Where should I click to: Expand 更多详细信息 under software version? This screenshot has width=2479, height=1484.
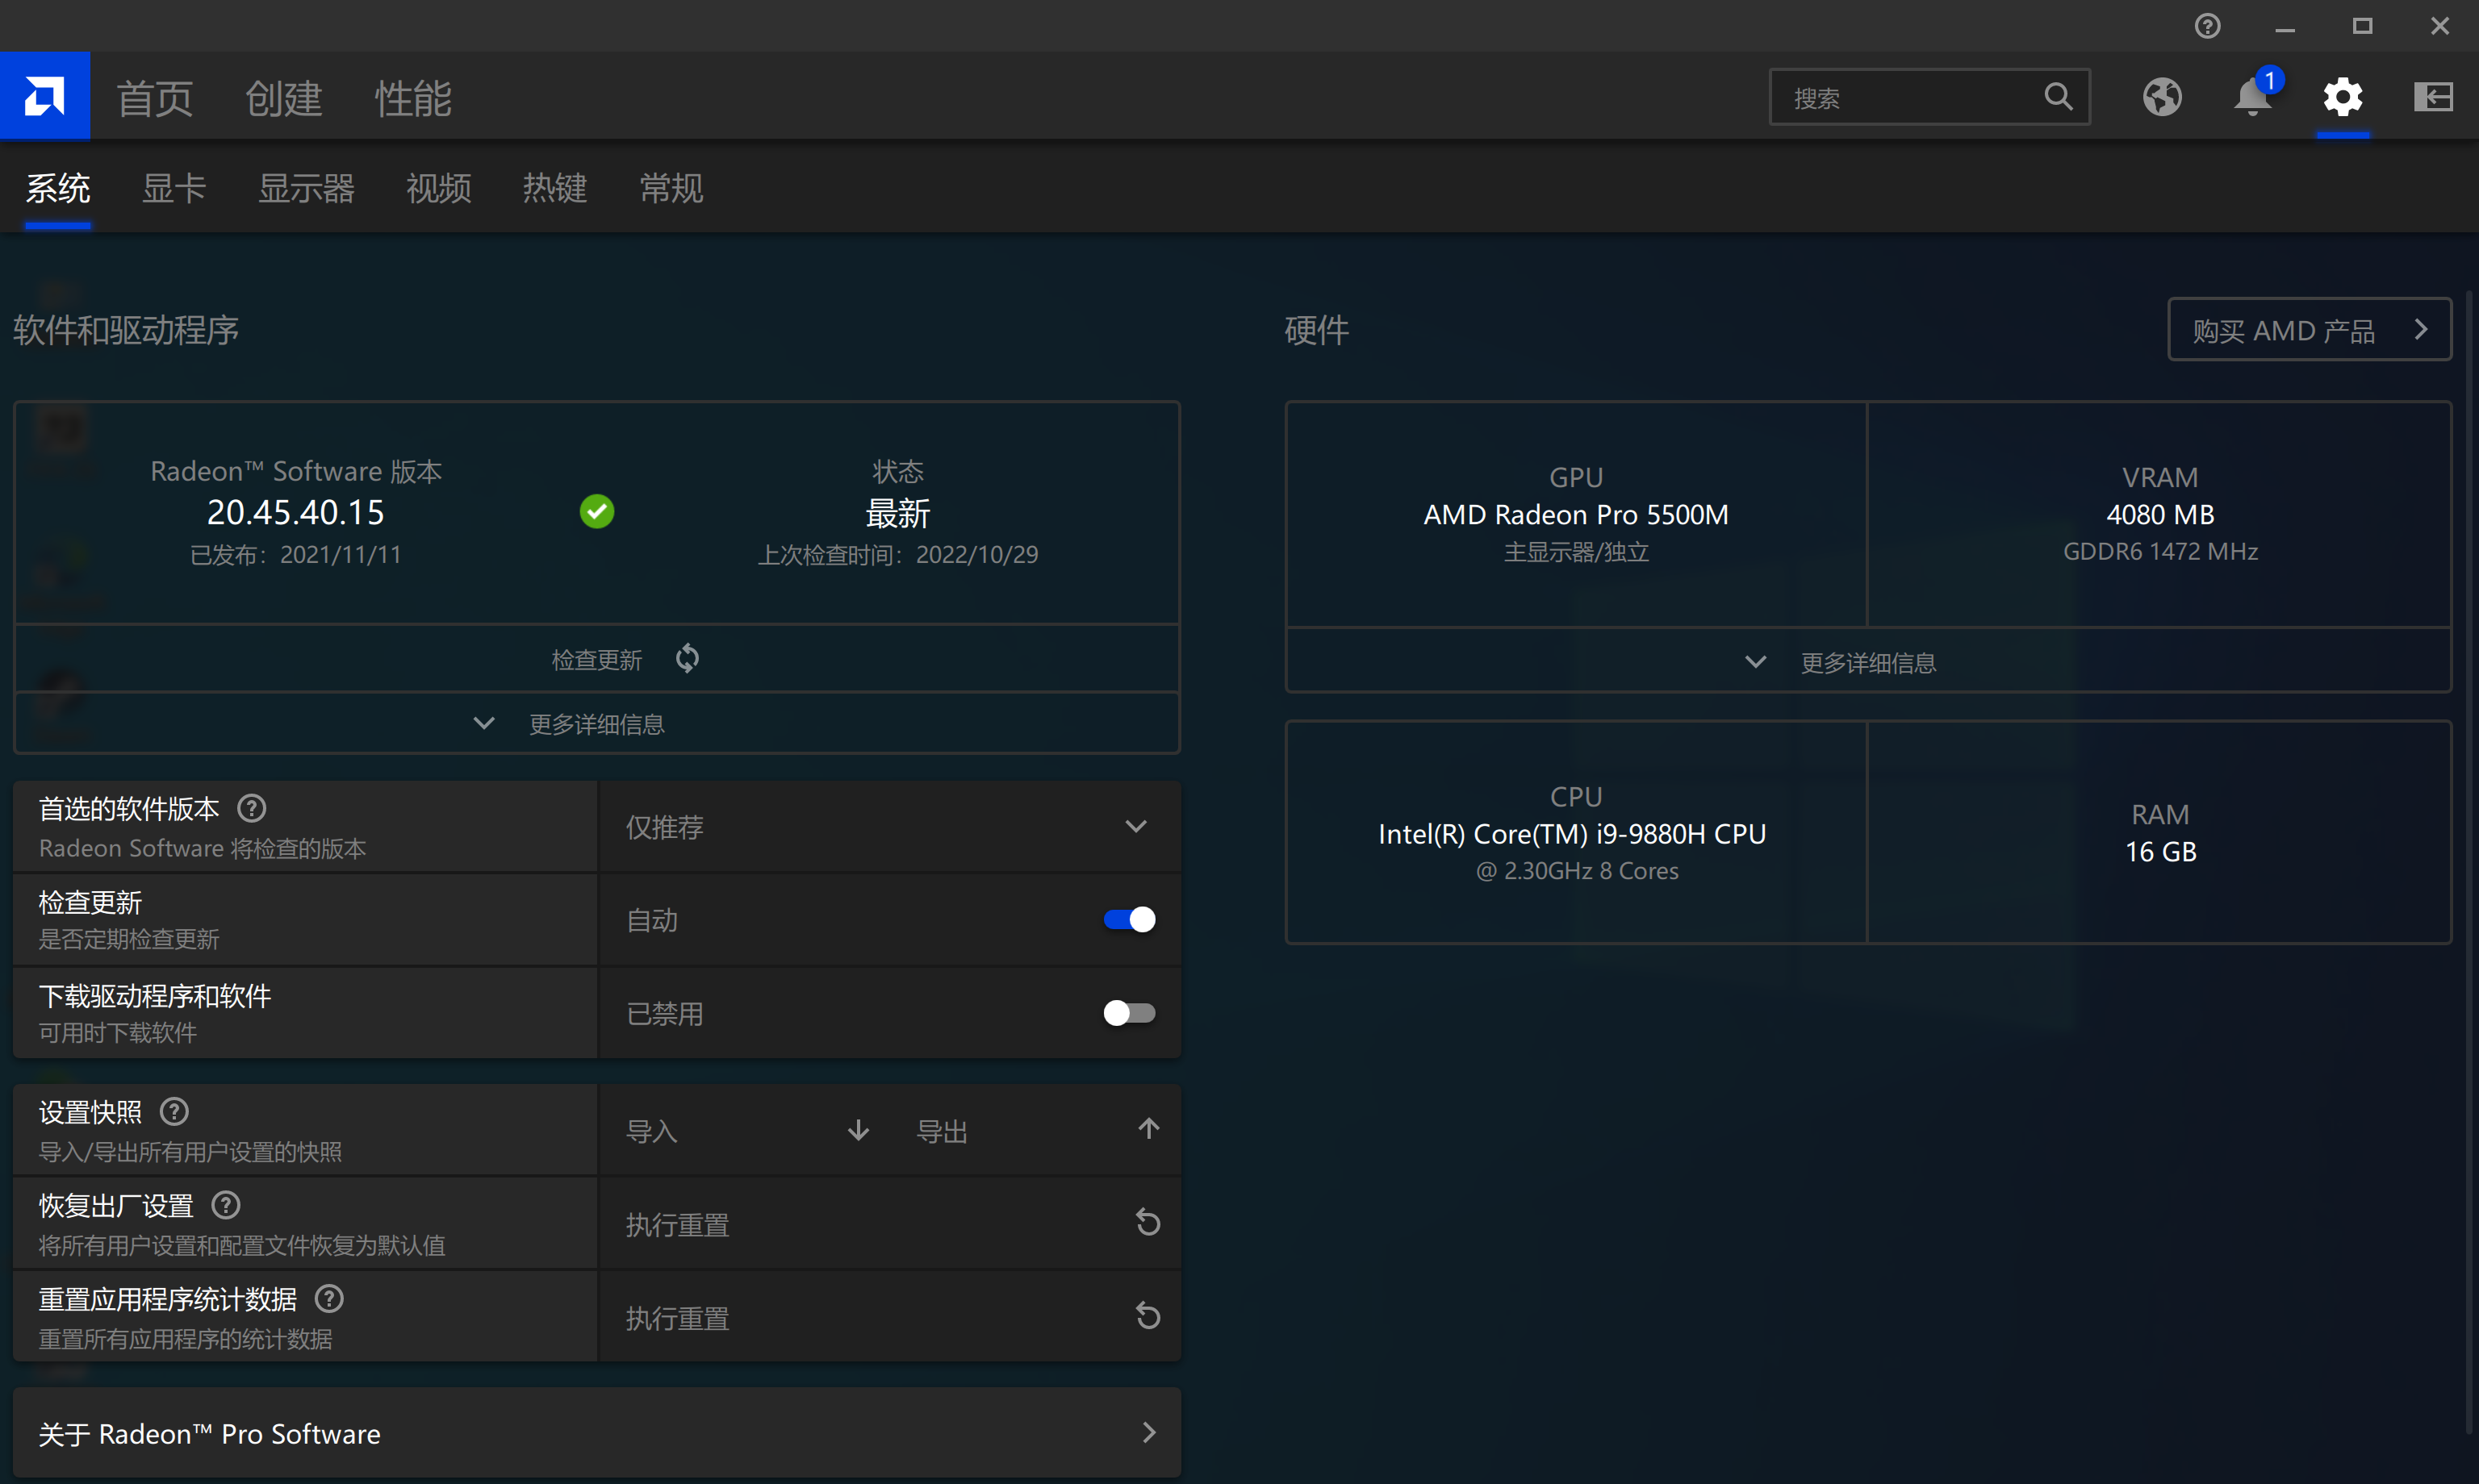(x=596, y=723)
